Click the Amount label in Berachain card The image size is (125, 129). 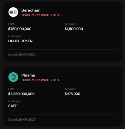click(70, 24)
